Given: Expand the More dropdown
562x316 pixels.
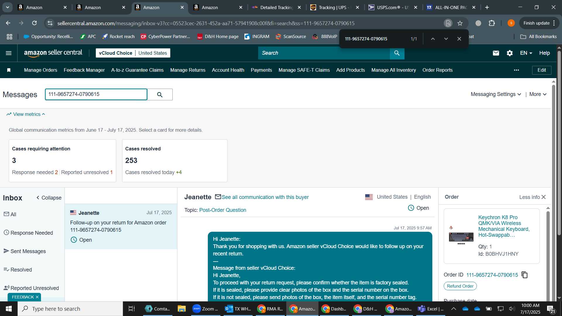Looking at the screenshot, I should pos(538,94).
